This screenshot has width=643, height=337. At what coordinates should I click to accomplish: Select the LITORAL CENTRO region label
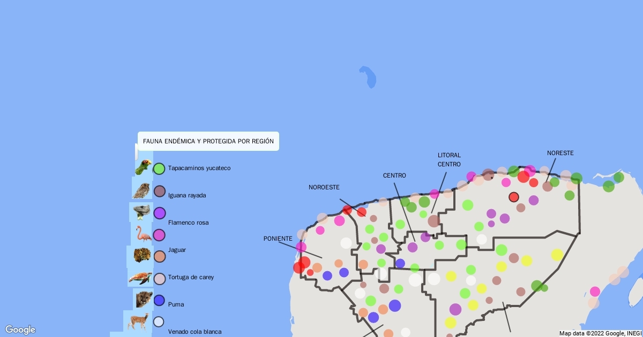coord(449,160)
